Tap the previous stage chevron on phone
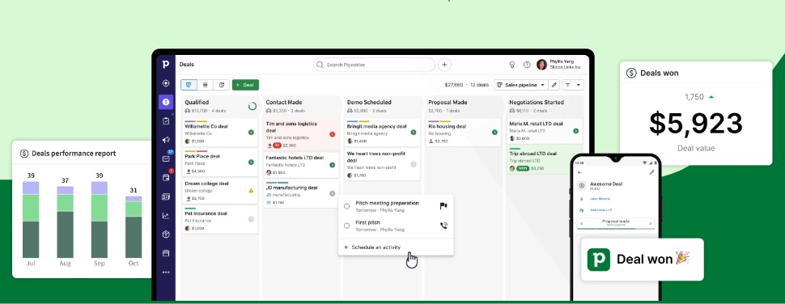The height and width of the screenshot is (304, 785). click(581, 223)
